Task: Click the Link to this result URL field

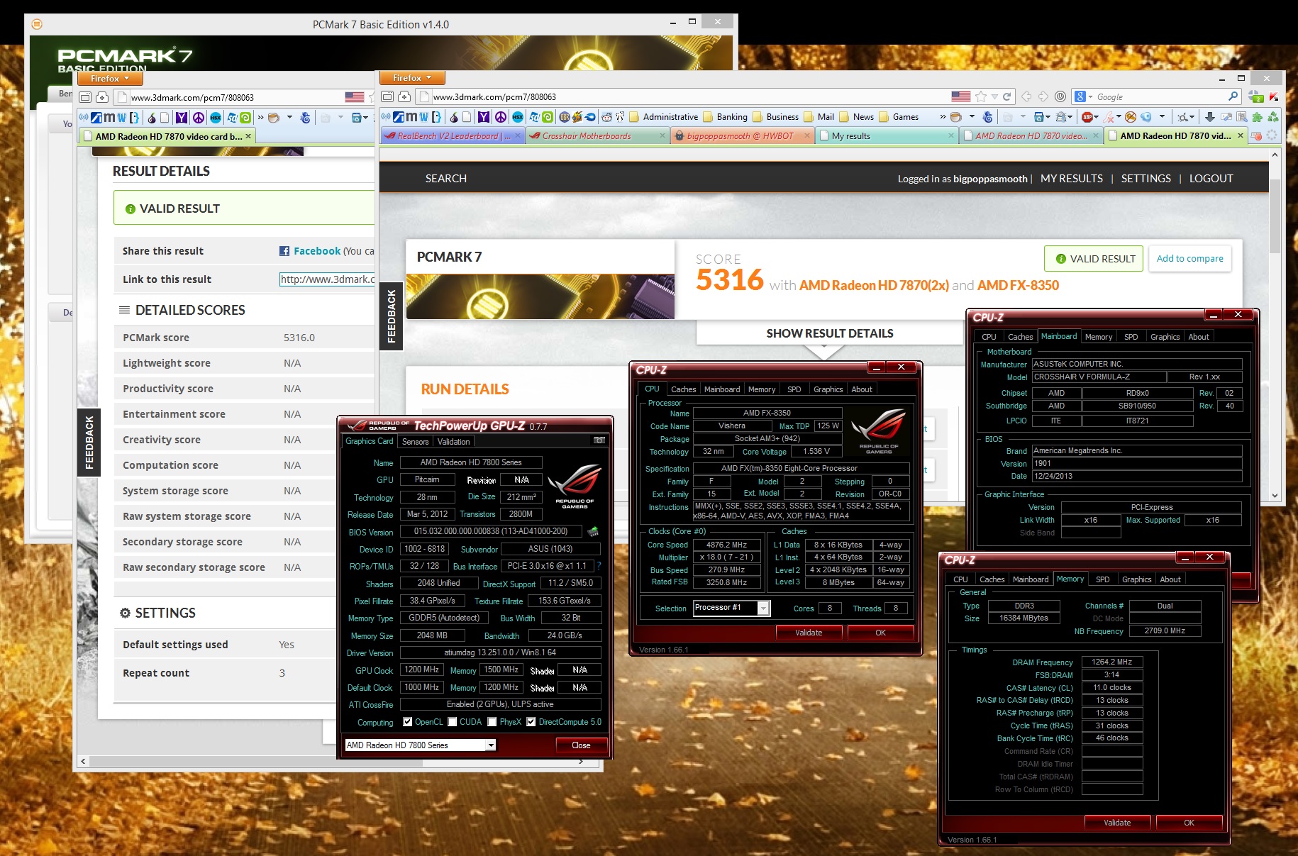Action: point(328,279)
